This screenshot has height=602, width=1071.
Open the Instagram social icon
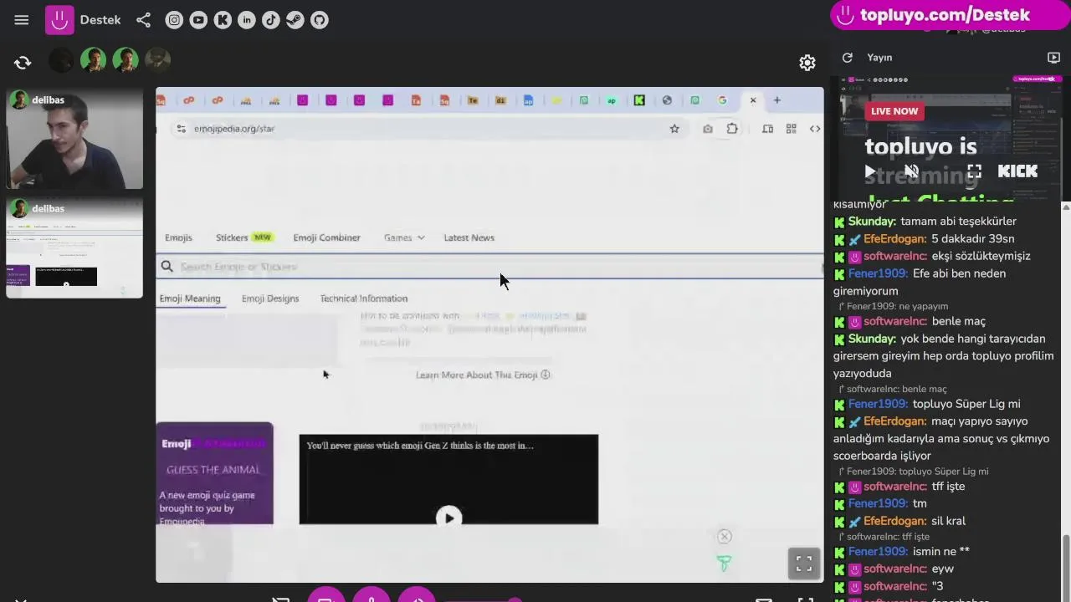click(x=174, y=20)
